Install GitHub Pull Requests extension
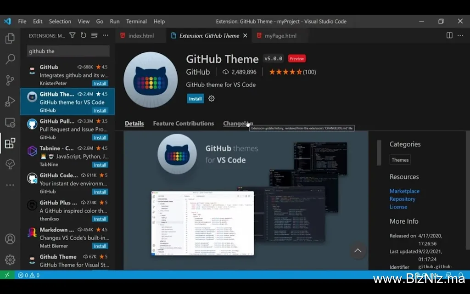Image resolution: width=470 pixels, height=294 pixels. [100, 138]
